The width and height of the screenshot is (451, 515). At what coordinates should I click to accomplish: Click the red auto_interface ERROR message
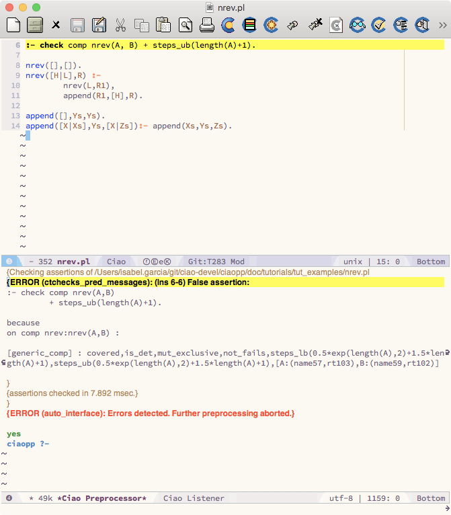(x=151, y=413)
